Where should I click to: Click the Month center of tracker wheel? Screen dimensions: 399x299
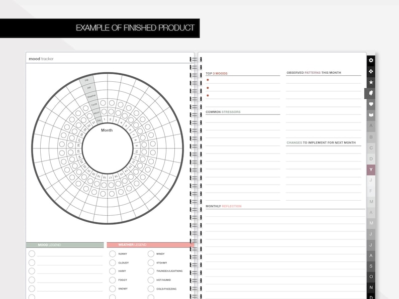coord(107,130)
